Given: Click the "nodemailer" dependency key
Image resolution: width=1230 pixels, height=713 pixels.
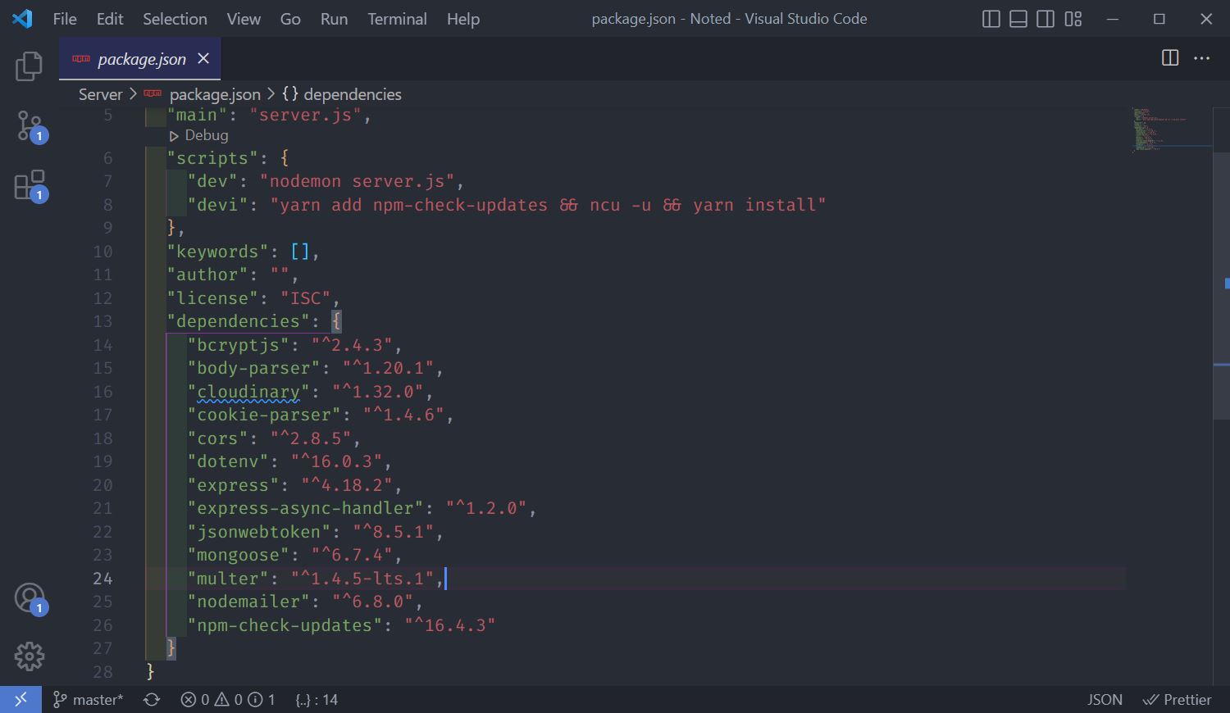Looking at the screenshot, I should point(248,602).
